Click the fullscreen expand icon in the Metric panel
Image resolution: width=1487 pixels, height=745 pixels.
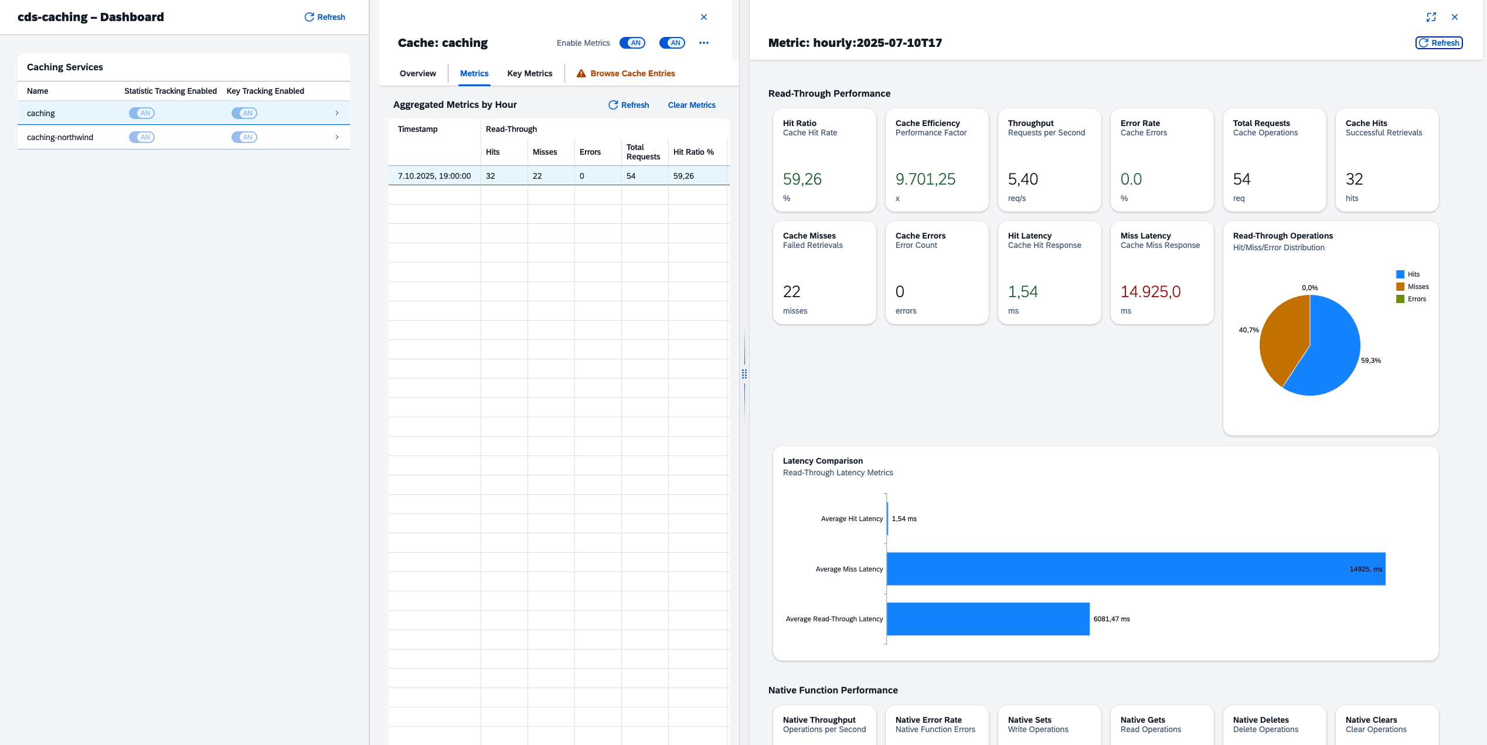[1431, 17]
